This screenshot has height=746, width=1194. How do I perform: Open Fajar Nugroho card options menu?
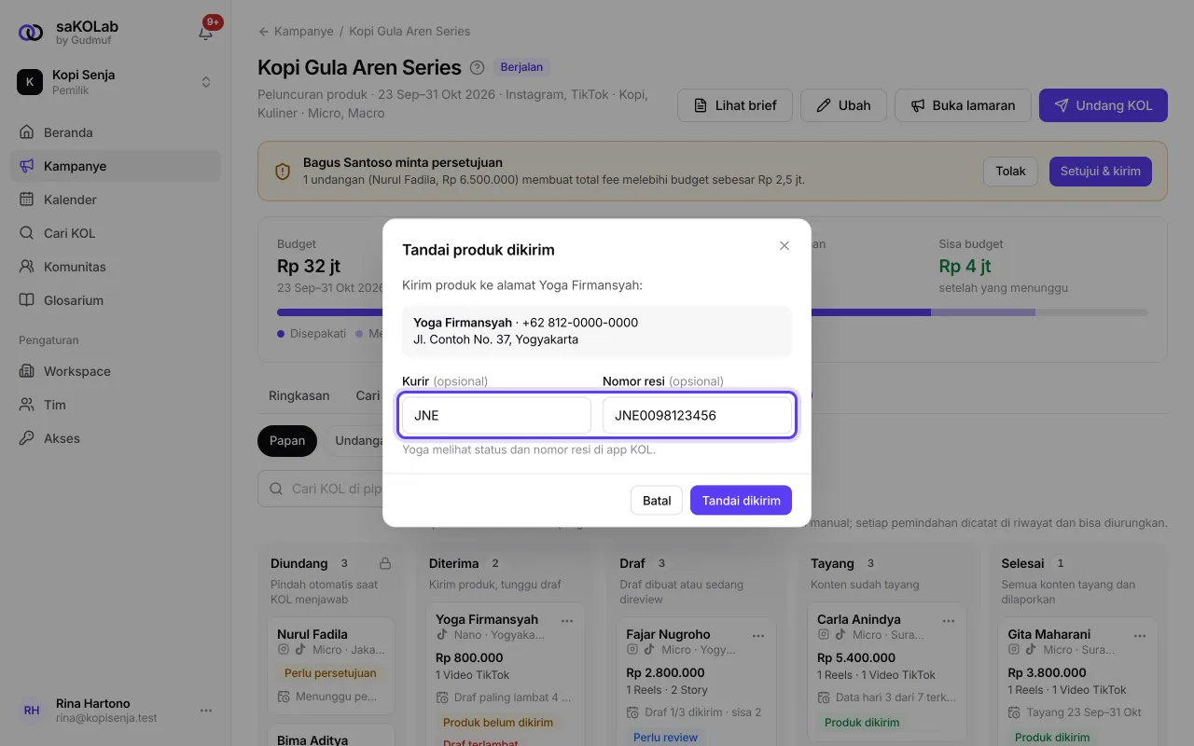pos(758,634)
